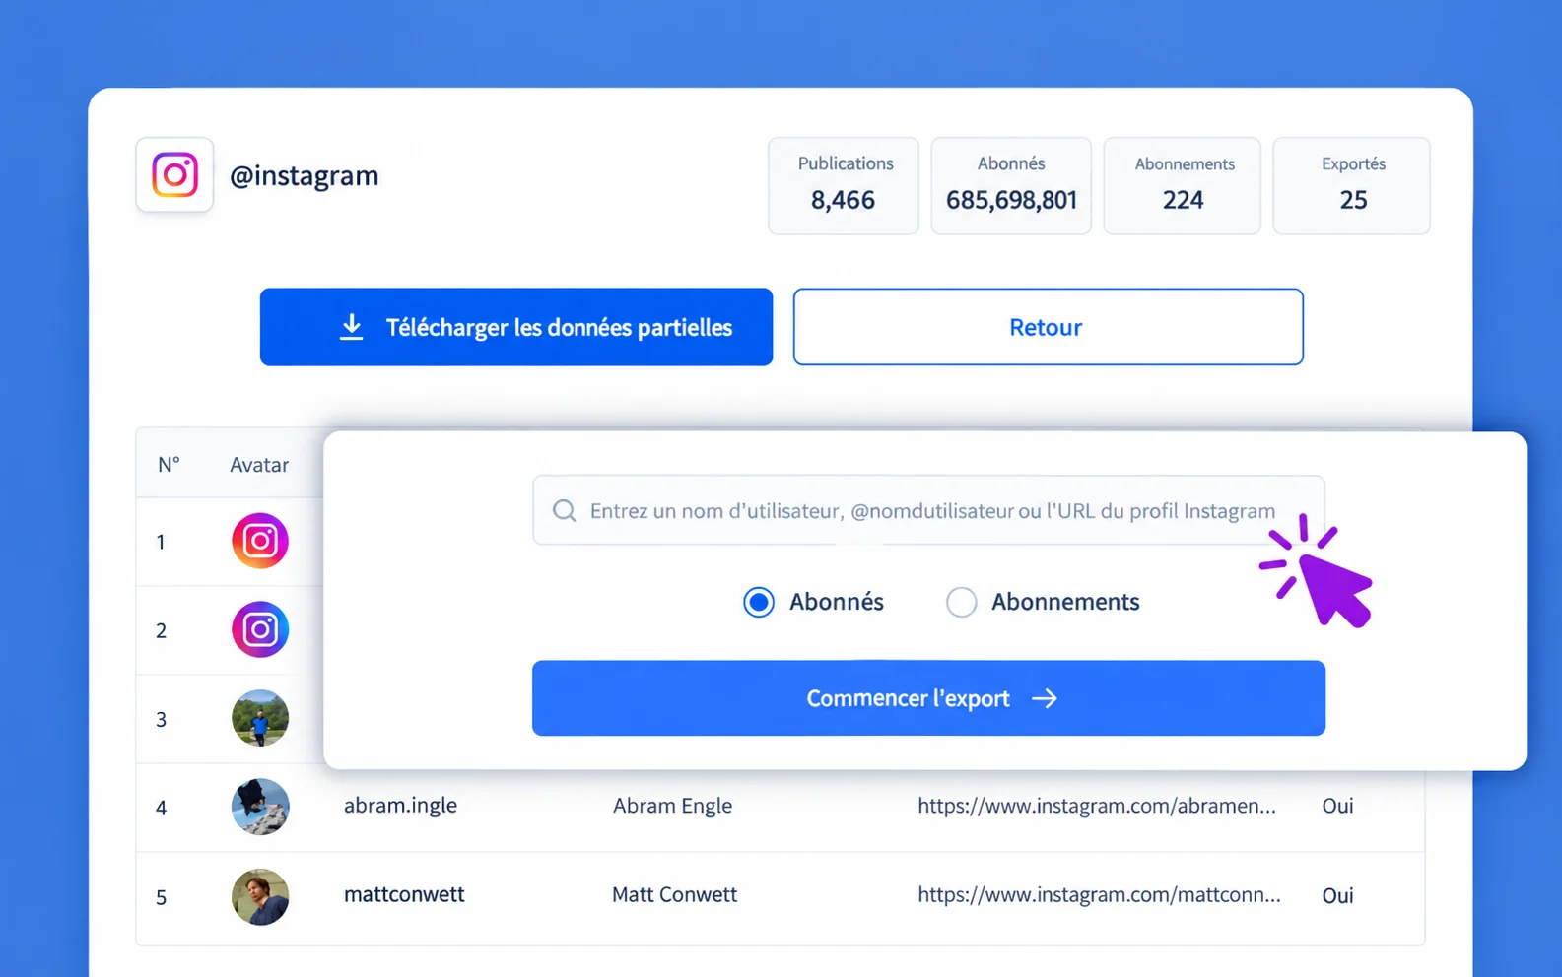Click row number 1
Viewport: 1562px width, 977px height.
[161, 542]
